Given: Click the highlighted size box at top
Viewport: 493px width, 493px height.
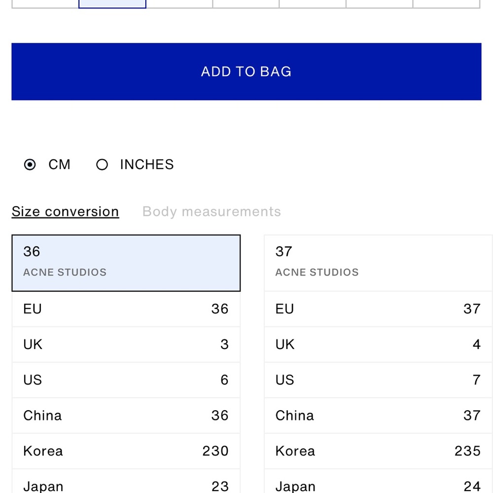Looking at the screenshot, I should pos(112,4).
